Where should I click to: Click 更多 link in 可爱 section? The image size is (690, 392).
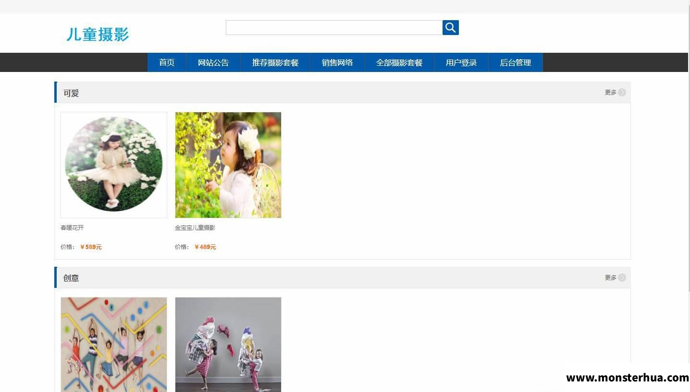coord(610,93)
